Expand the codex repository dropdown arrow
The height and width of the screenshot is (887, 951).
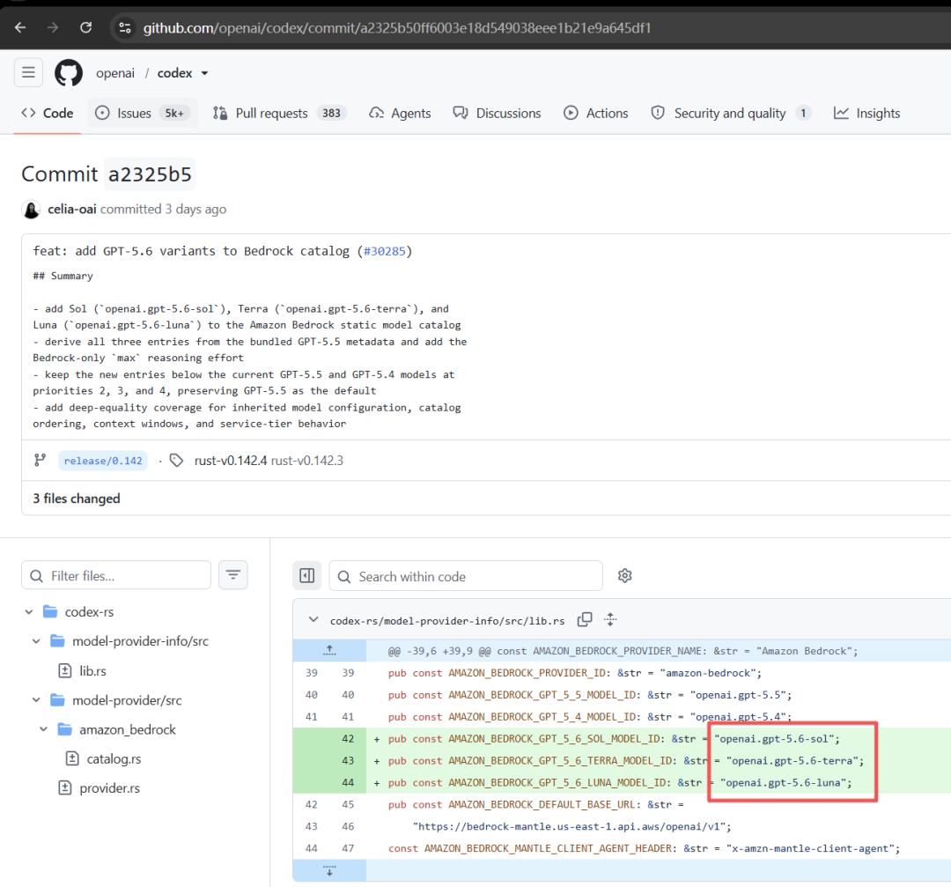[204, 73]
